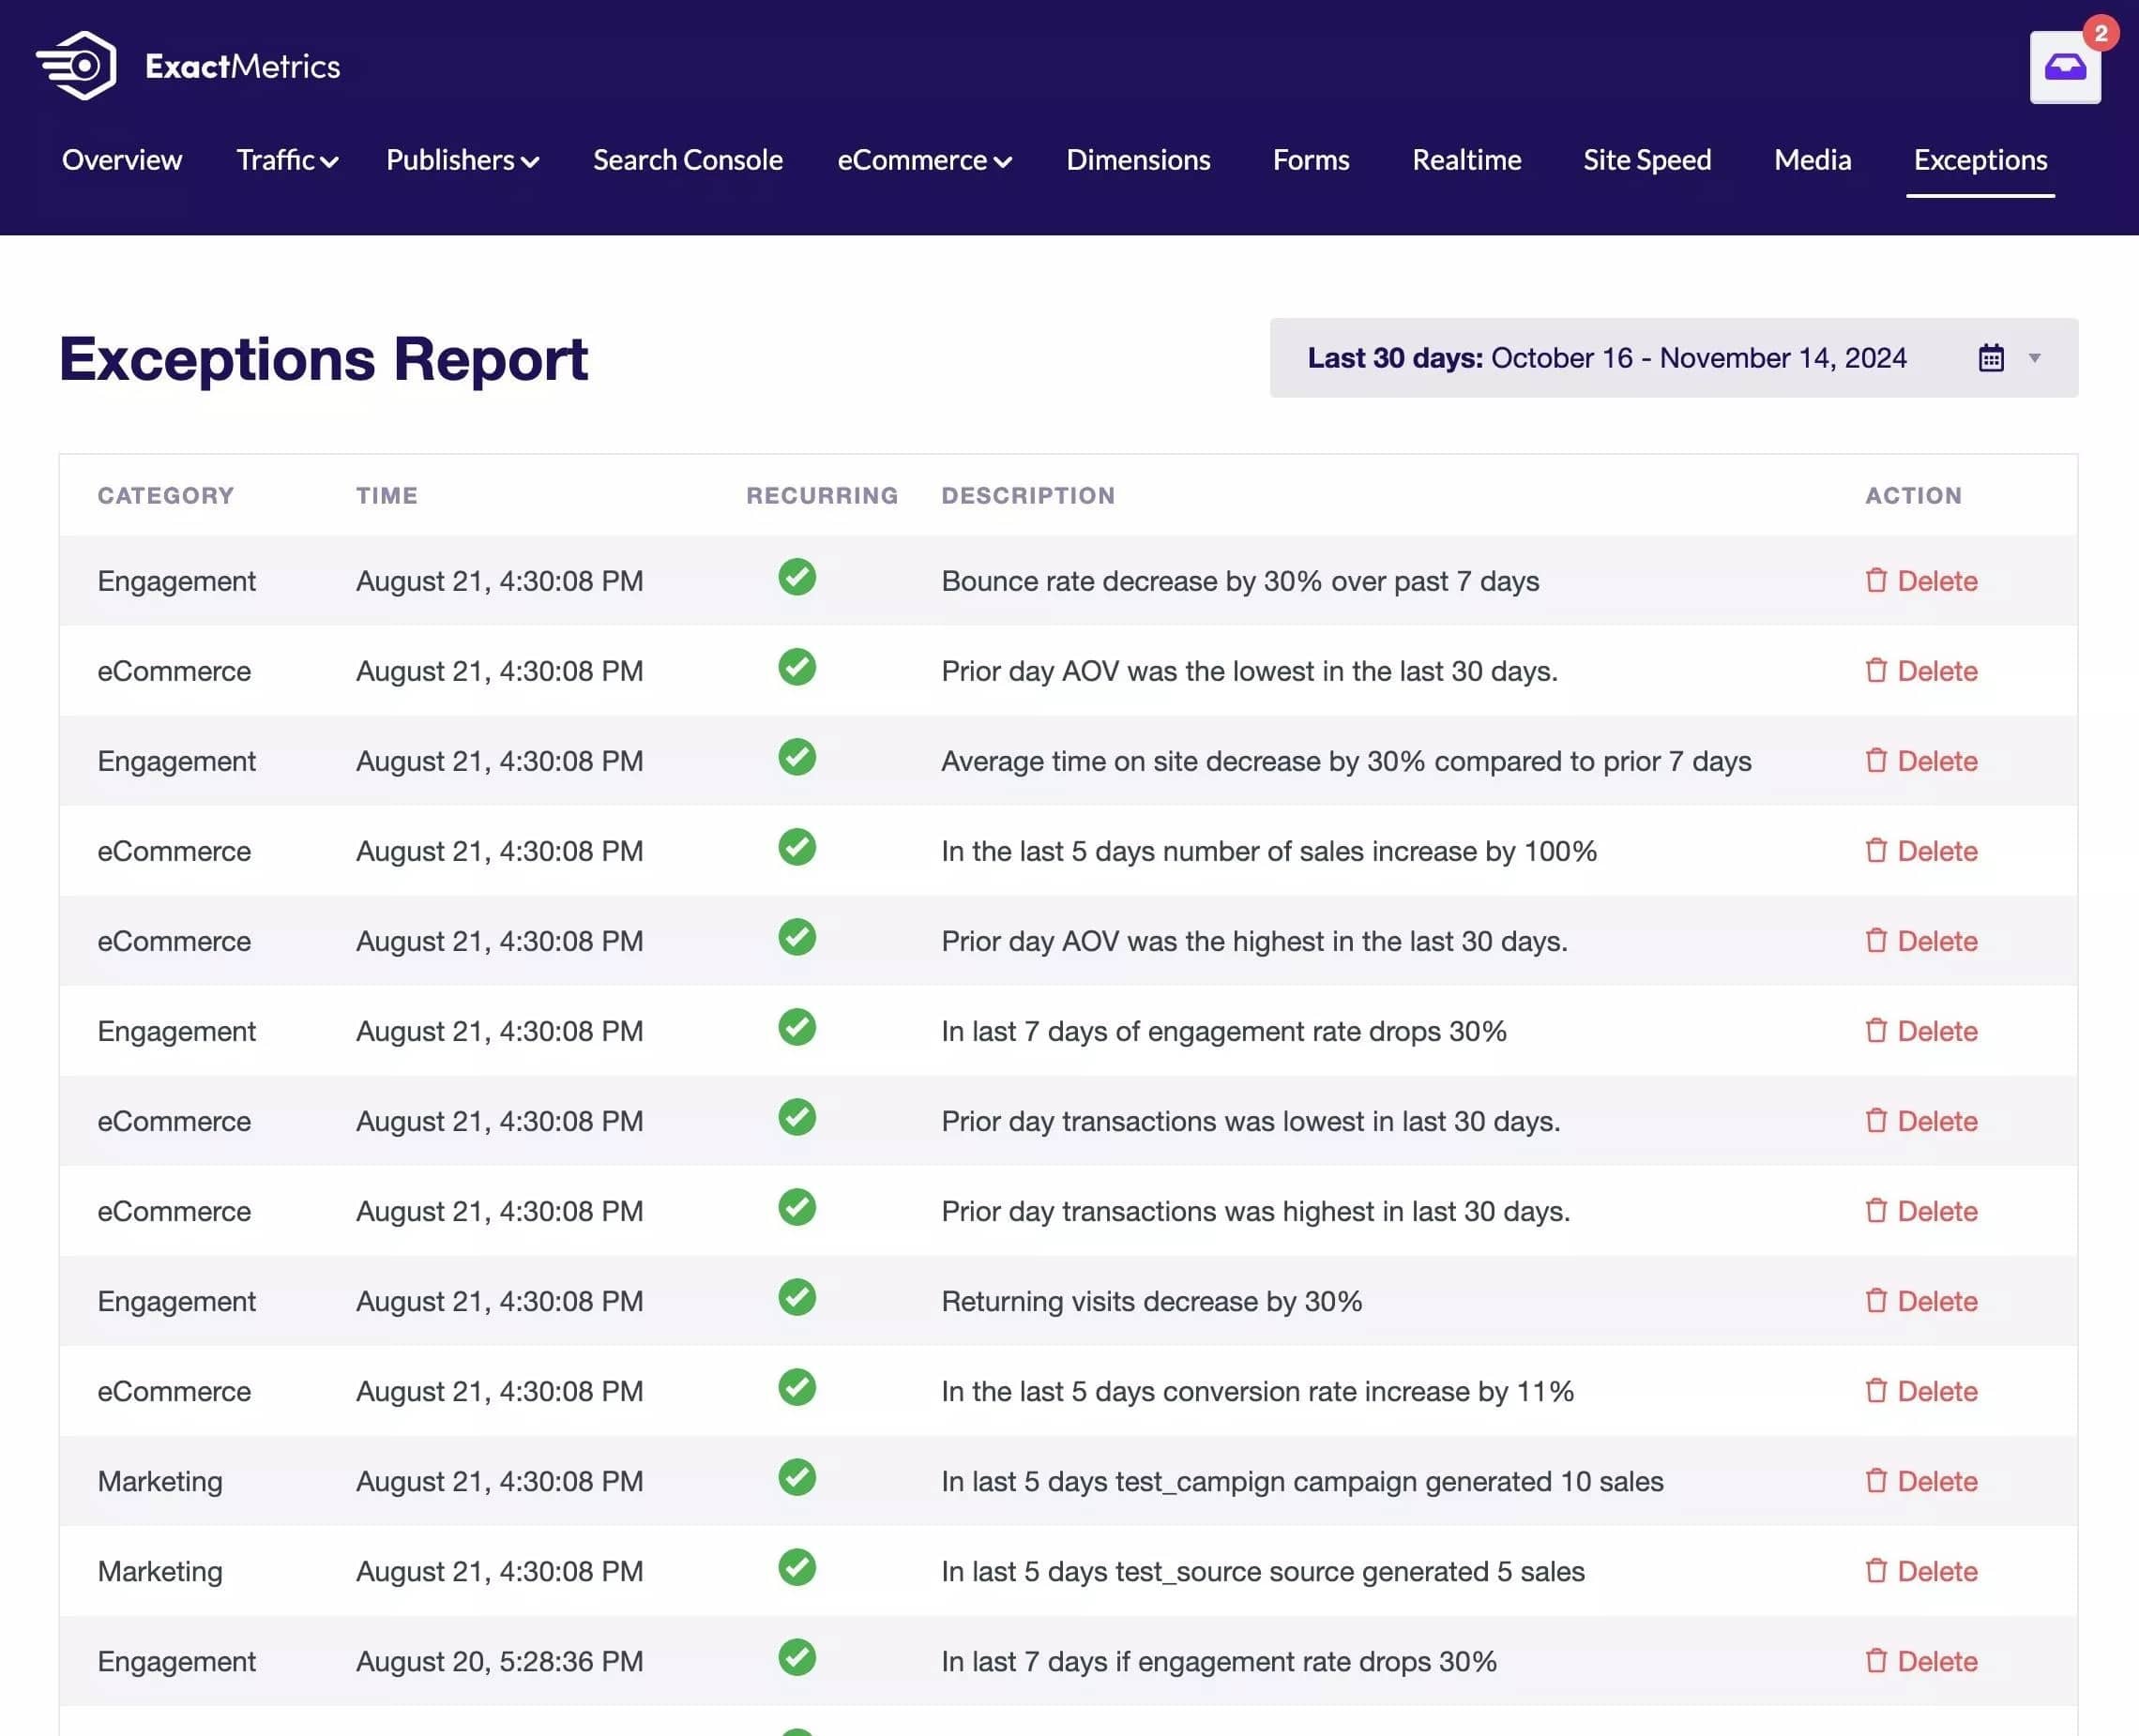Click the Recurring column header
This screenshot has height=1736, width=2139.
[x=823, y=496]
